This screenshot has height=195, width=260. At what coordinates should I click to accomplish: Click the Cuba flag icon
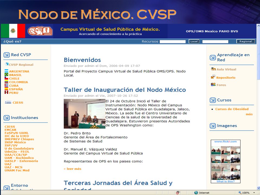coord(6,85)
